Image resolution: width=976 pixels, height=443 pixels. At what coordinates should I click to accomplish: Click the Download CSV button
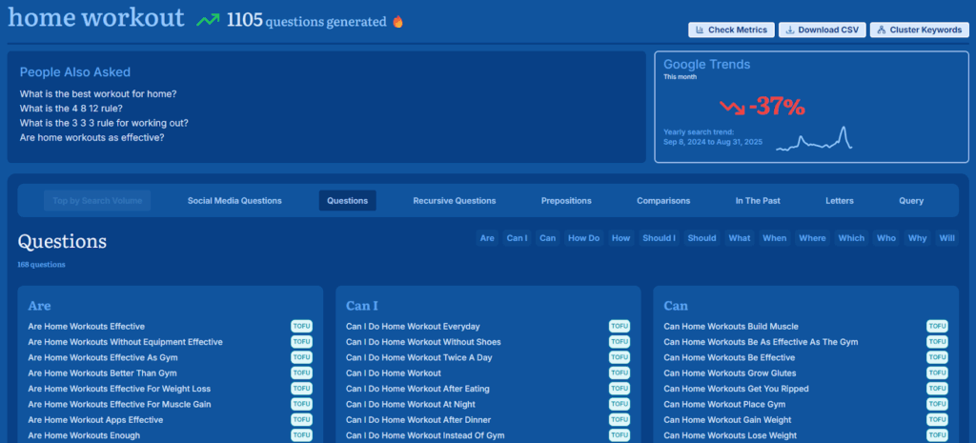820,30
